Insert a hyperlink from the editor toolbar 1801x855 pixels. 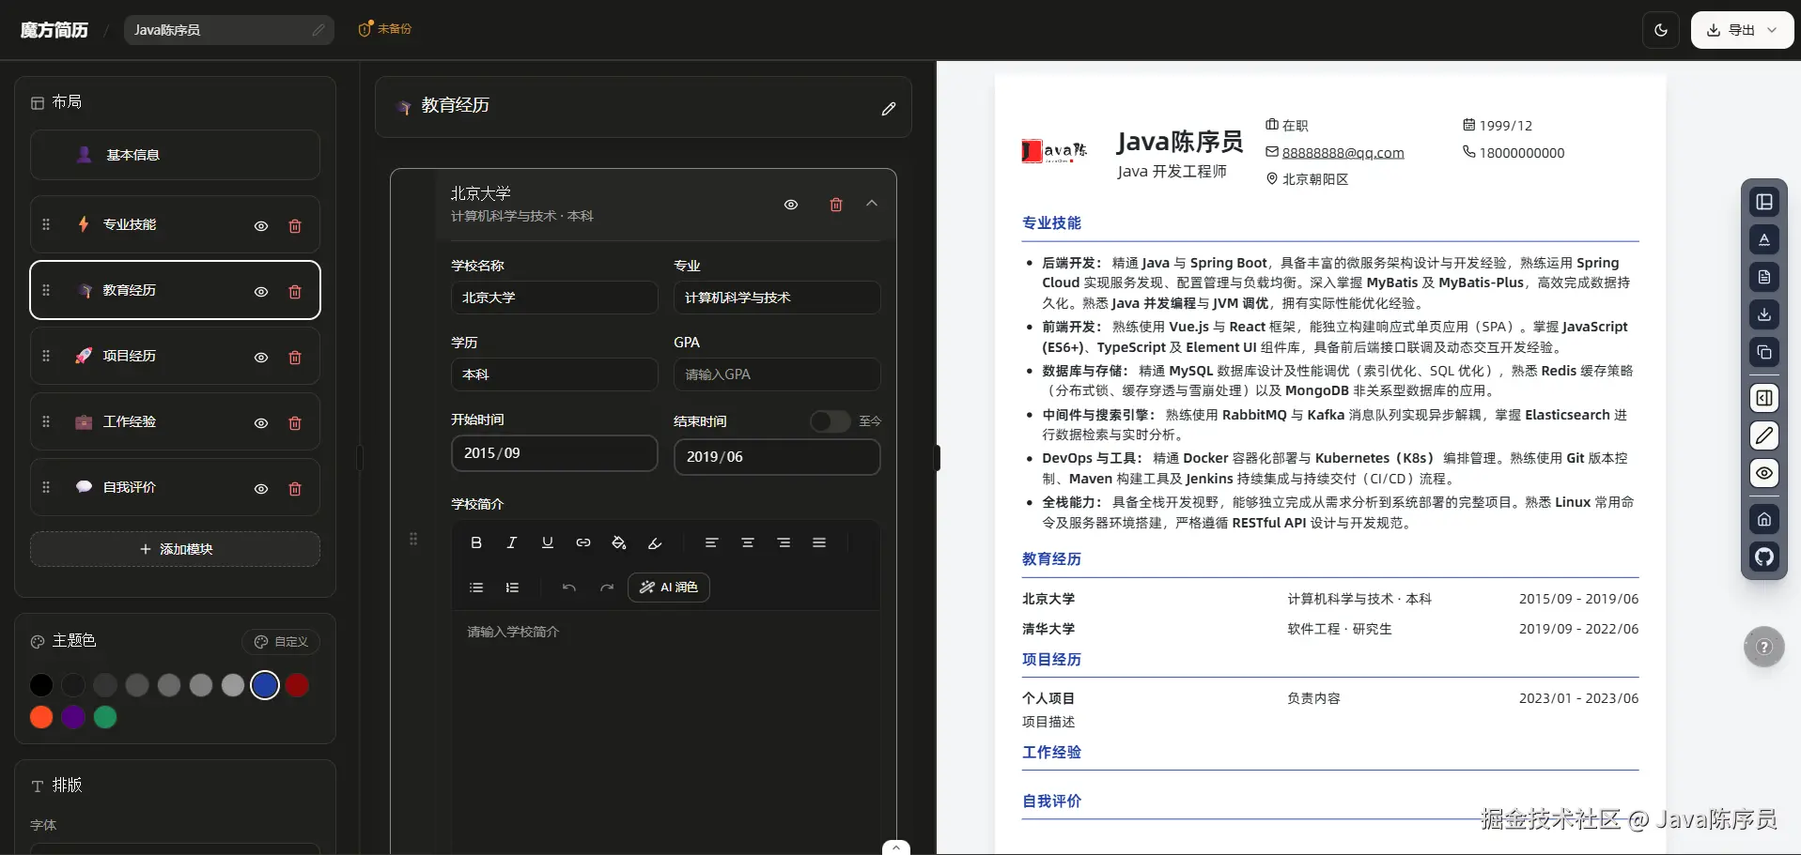click(x=583, y=542)
